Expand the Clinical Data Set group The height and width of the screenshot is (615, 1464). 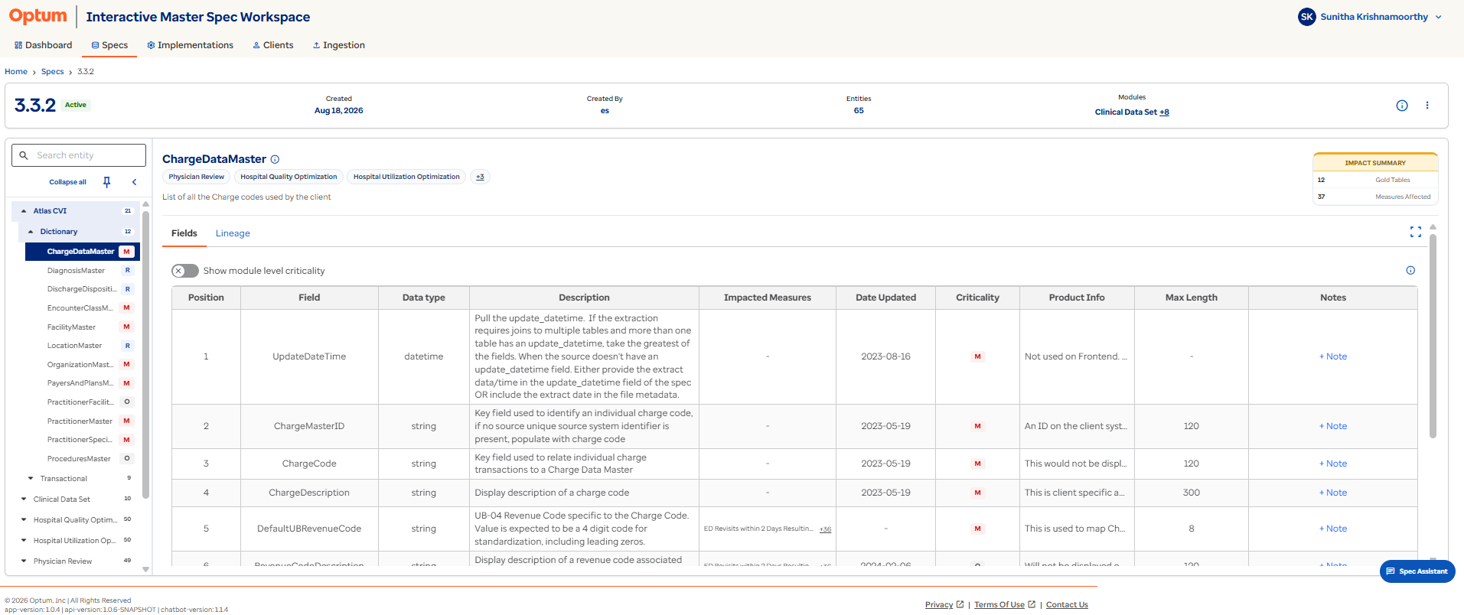point(24,499)
